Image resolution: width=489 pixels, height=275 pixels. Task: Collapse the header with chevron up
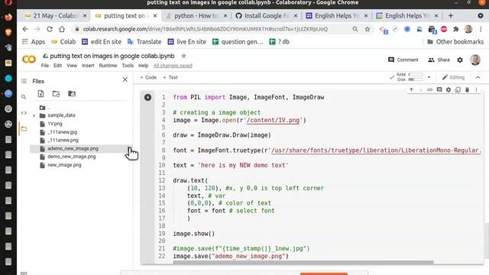[x=478, y=77]
